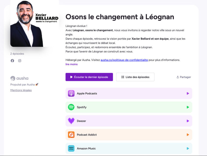The height and width of the screenshot is (156, 207).
Task: Open "Liste des épisodes"
Action: tap(135, 77)
